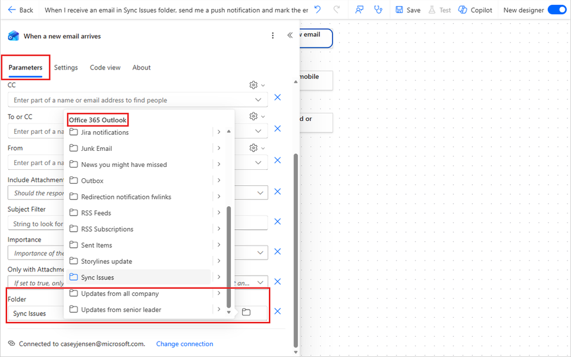
Task: Remove the Subject Filter parameter
Action: point(278,222)
